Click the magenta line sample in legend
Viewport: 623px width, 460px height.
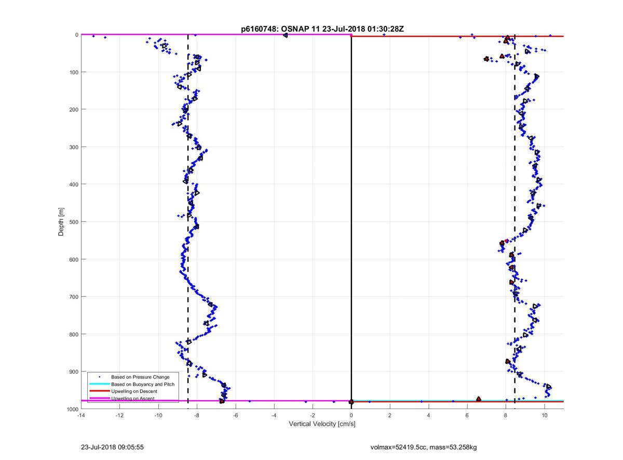point(99,399)
